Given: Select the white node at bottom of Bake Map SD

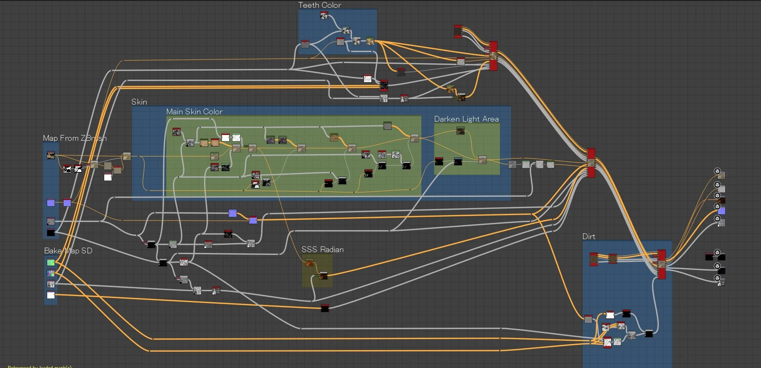Looking at the screenshot, I should (51, 295).
